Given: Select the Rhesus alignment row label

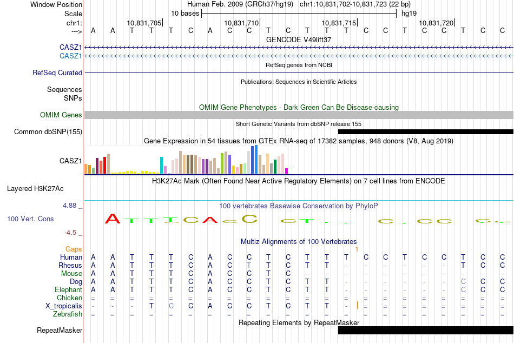Looking at the screenshot, I should tap(70, 265).
